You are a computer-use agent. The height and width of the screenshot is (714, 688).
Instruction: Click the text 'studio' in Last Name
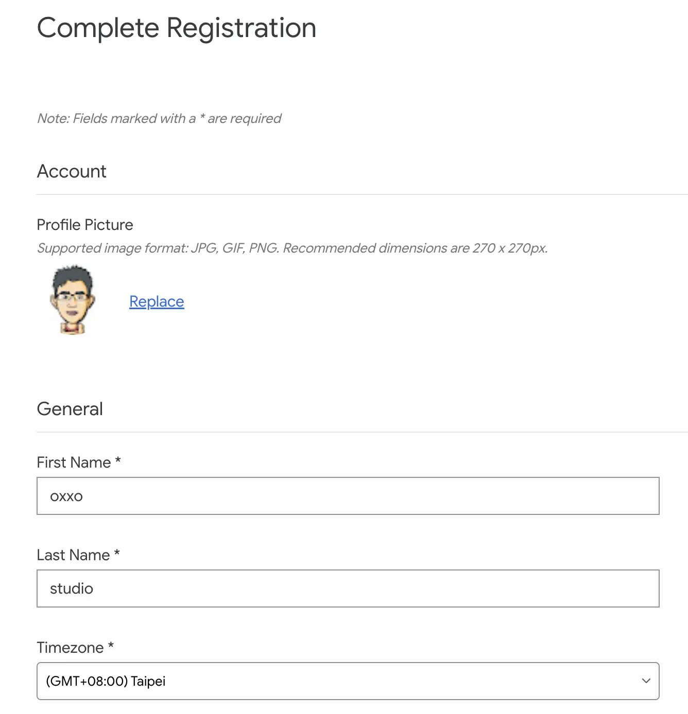71,588
